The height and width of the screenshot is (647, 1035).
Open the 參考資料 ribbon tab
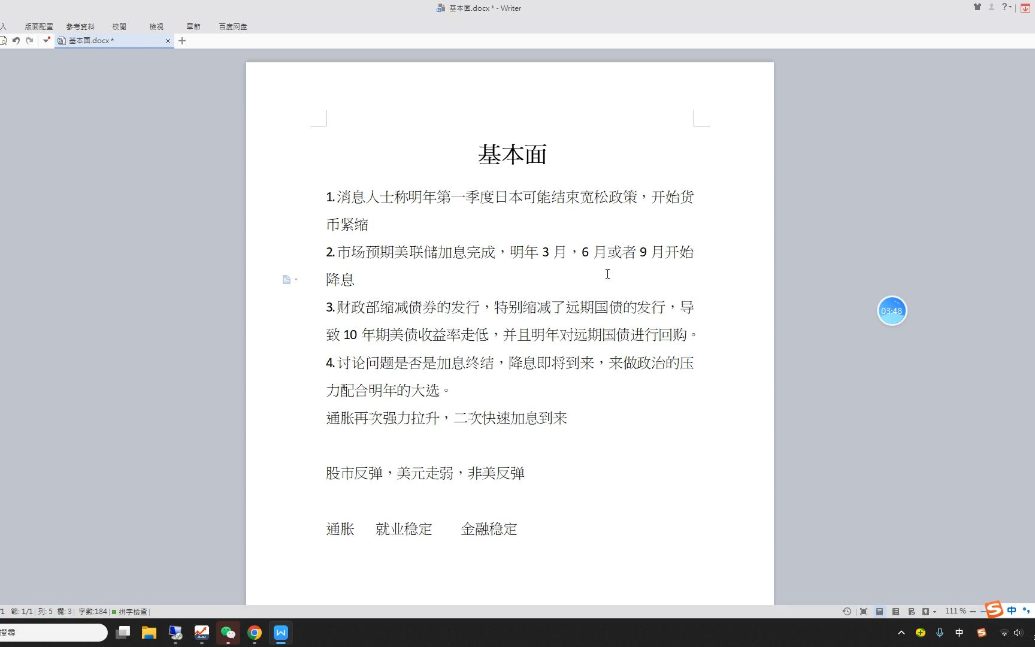[x=80, y=26]
